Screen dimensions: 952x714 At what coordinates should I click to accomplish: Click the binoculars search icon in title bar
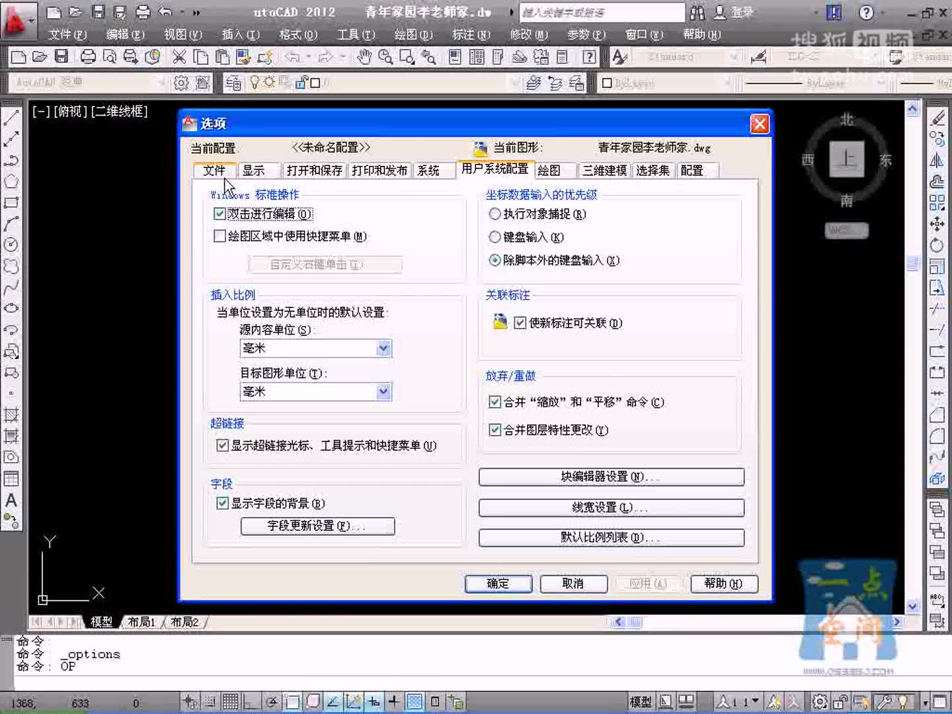697,13
